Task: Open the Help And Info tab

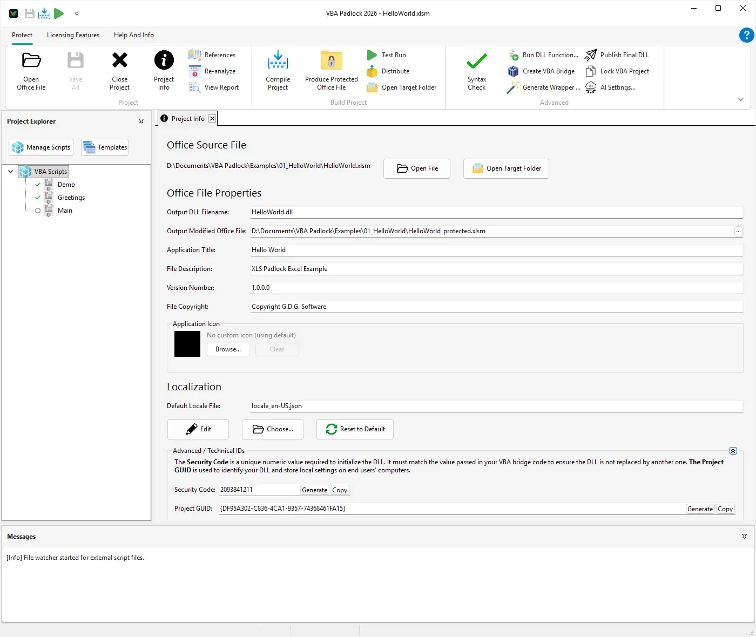Action: tap(134, 35)
